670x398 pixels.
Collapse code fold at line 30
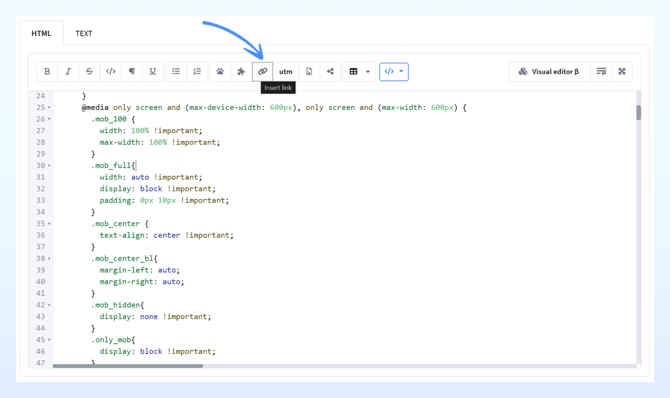[49, 166]
